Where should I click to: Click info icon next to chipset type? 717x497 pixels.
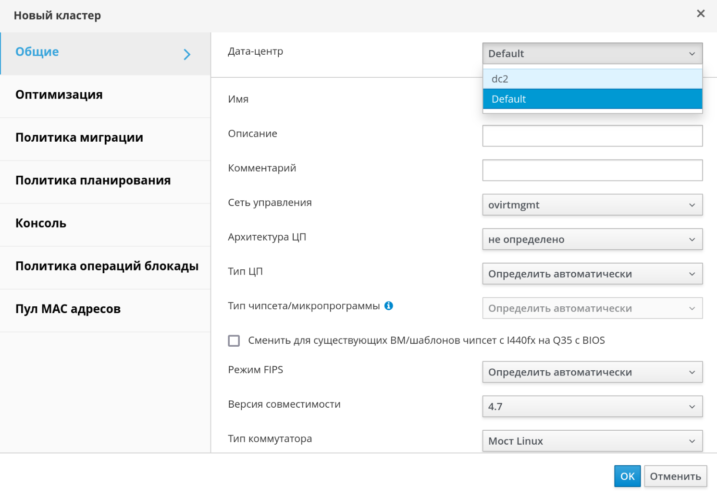389,306
